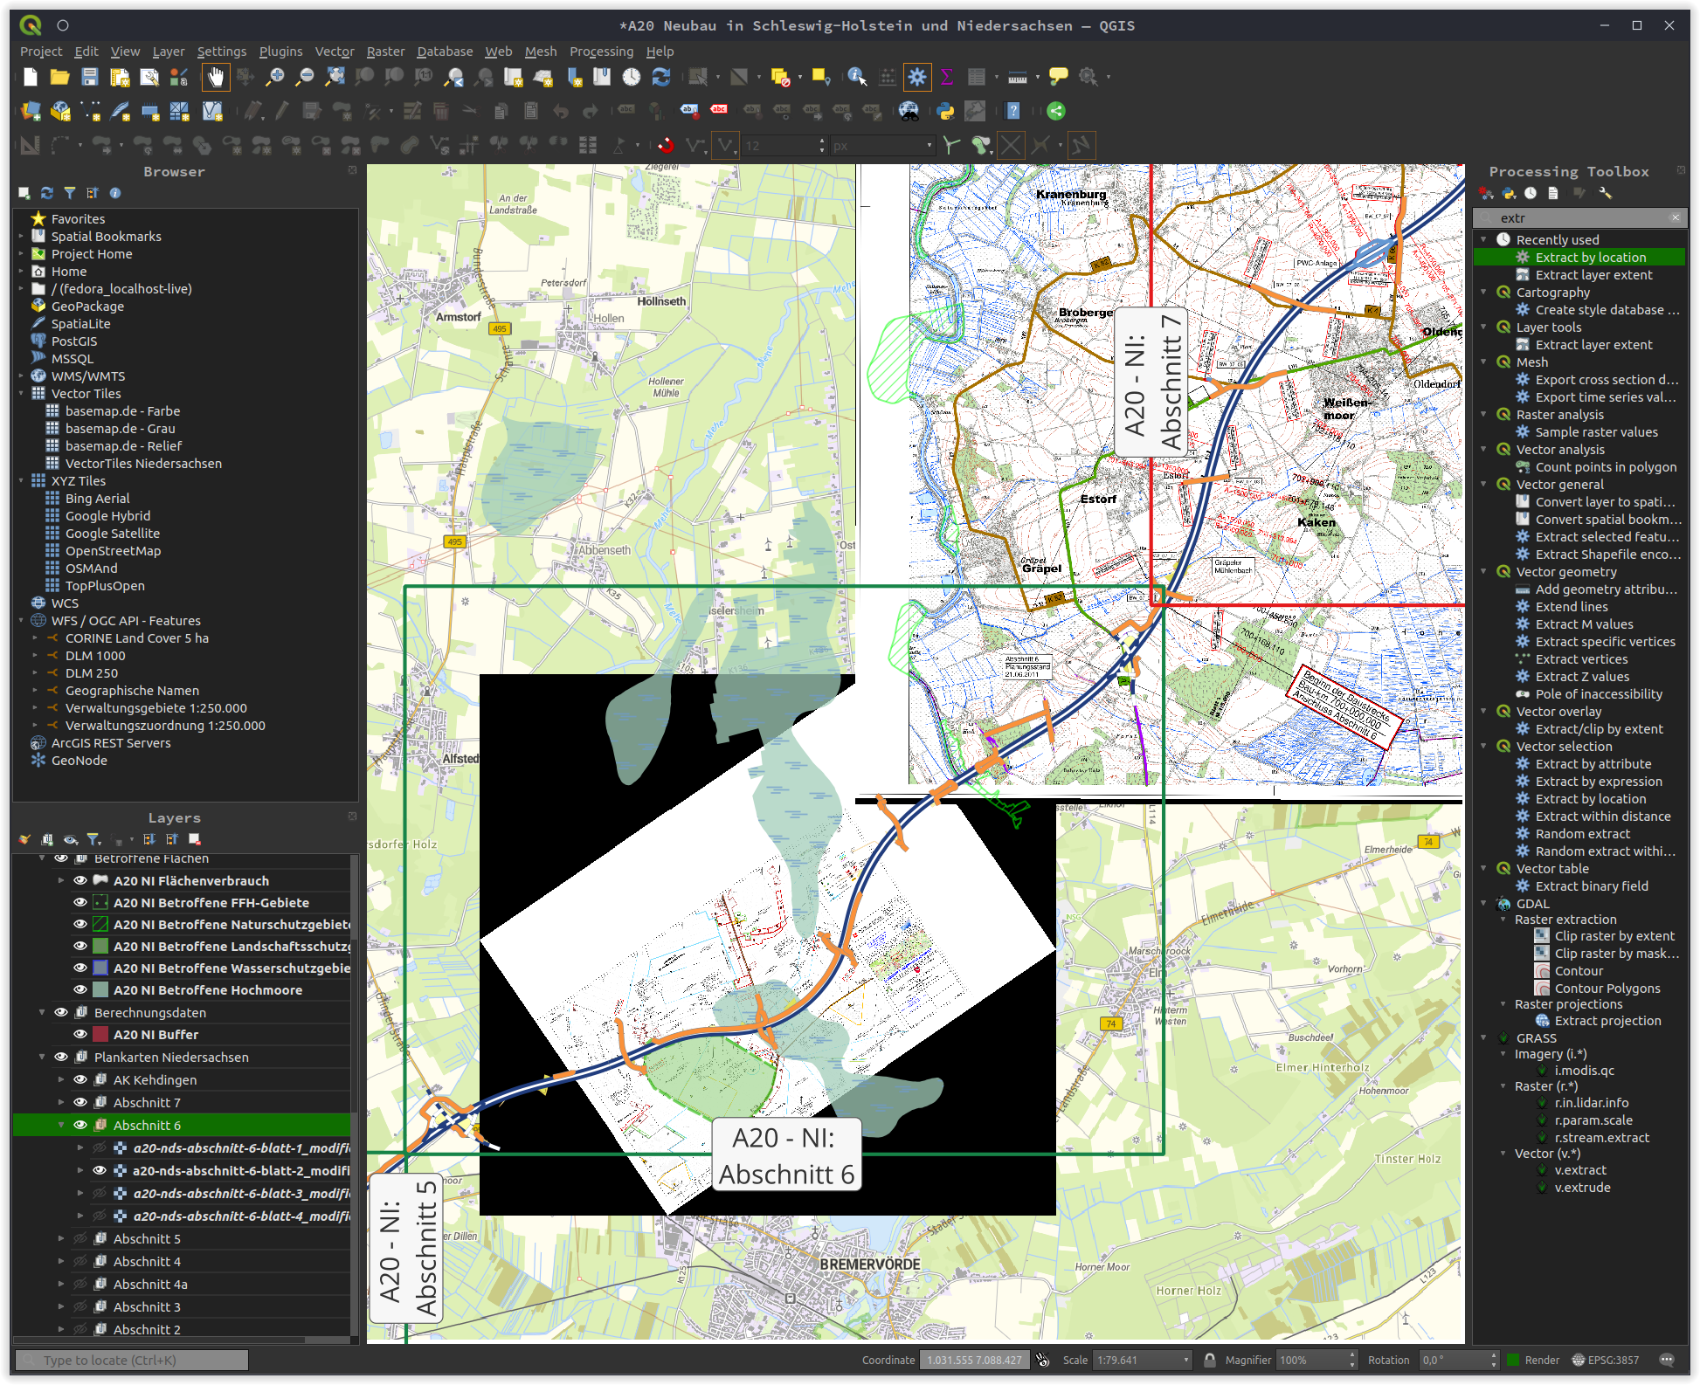Save the current project

click(x=90, y=77)
